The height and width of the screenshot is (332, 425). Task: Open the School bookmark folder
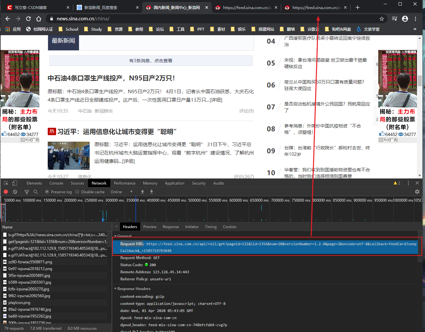tap(68, 29)
